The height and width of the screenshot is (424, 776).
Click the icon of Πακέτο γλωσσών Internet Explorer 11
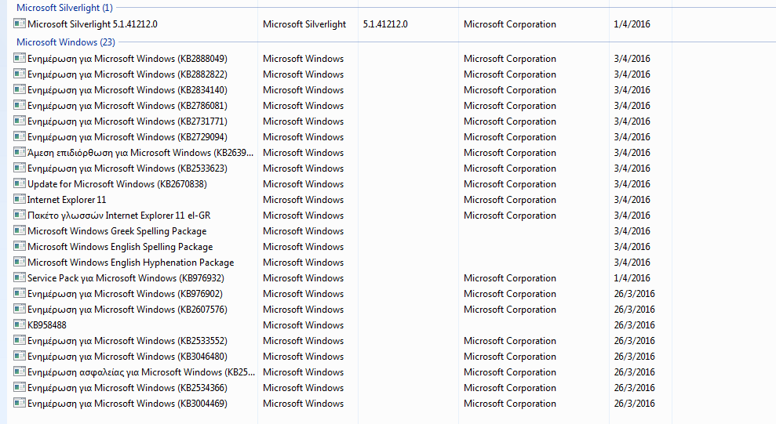tap(20, 215)
